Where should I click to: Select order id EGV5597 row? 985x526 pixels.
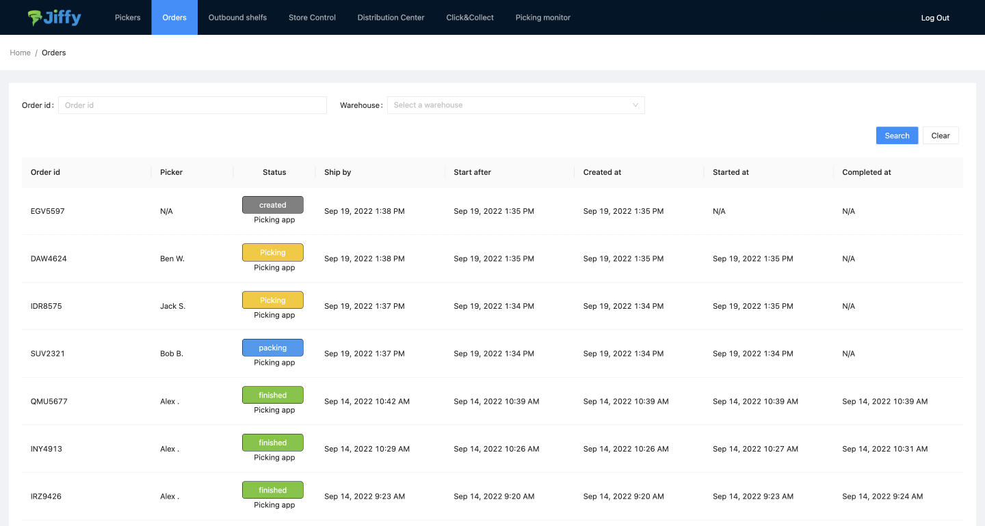[48, 212]
